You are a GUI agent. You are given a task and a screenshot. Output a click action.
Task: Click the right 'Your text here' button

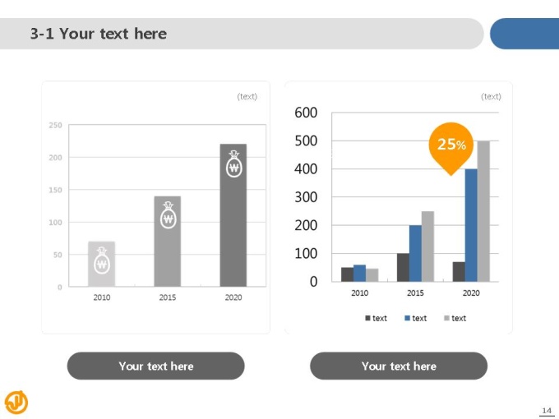click(x=399, y=366)
